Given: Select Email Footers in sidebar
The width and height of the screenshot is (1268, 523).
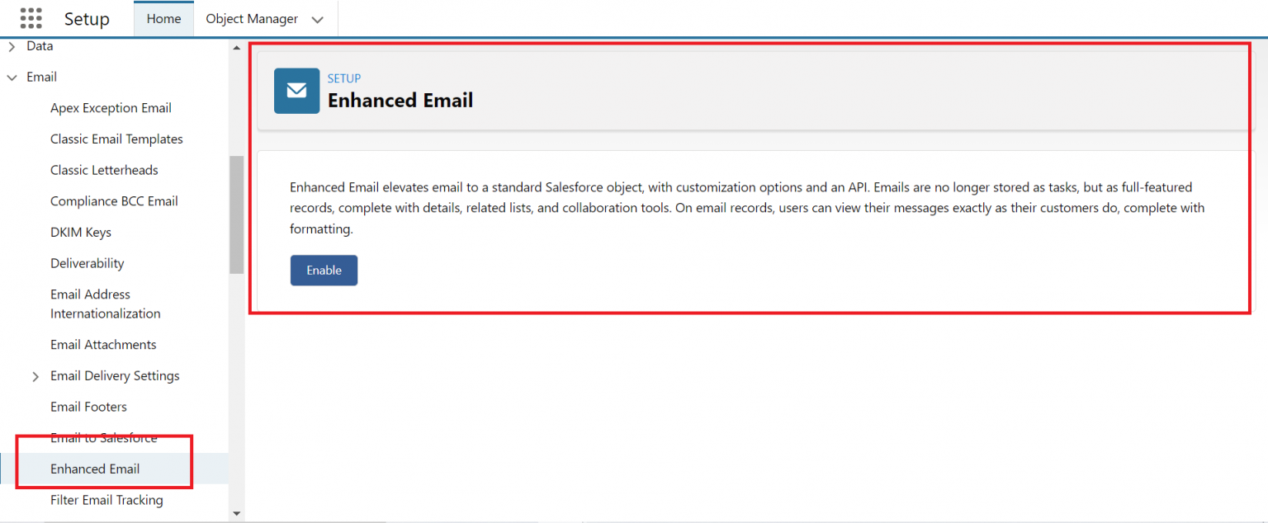Looking at the screenshot, I should click(x=88, y=406).
